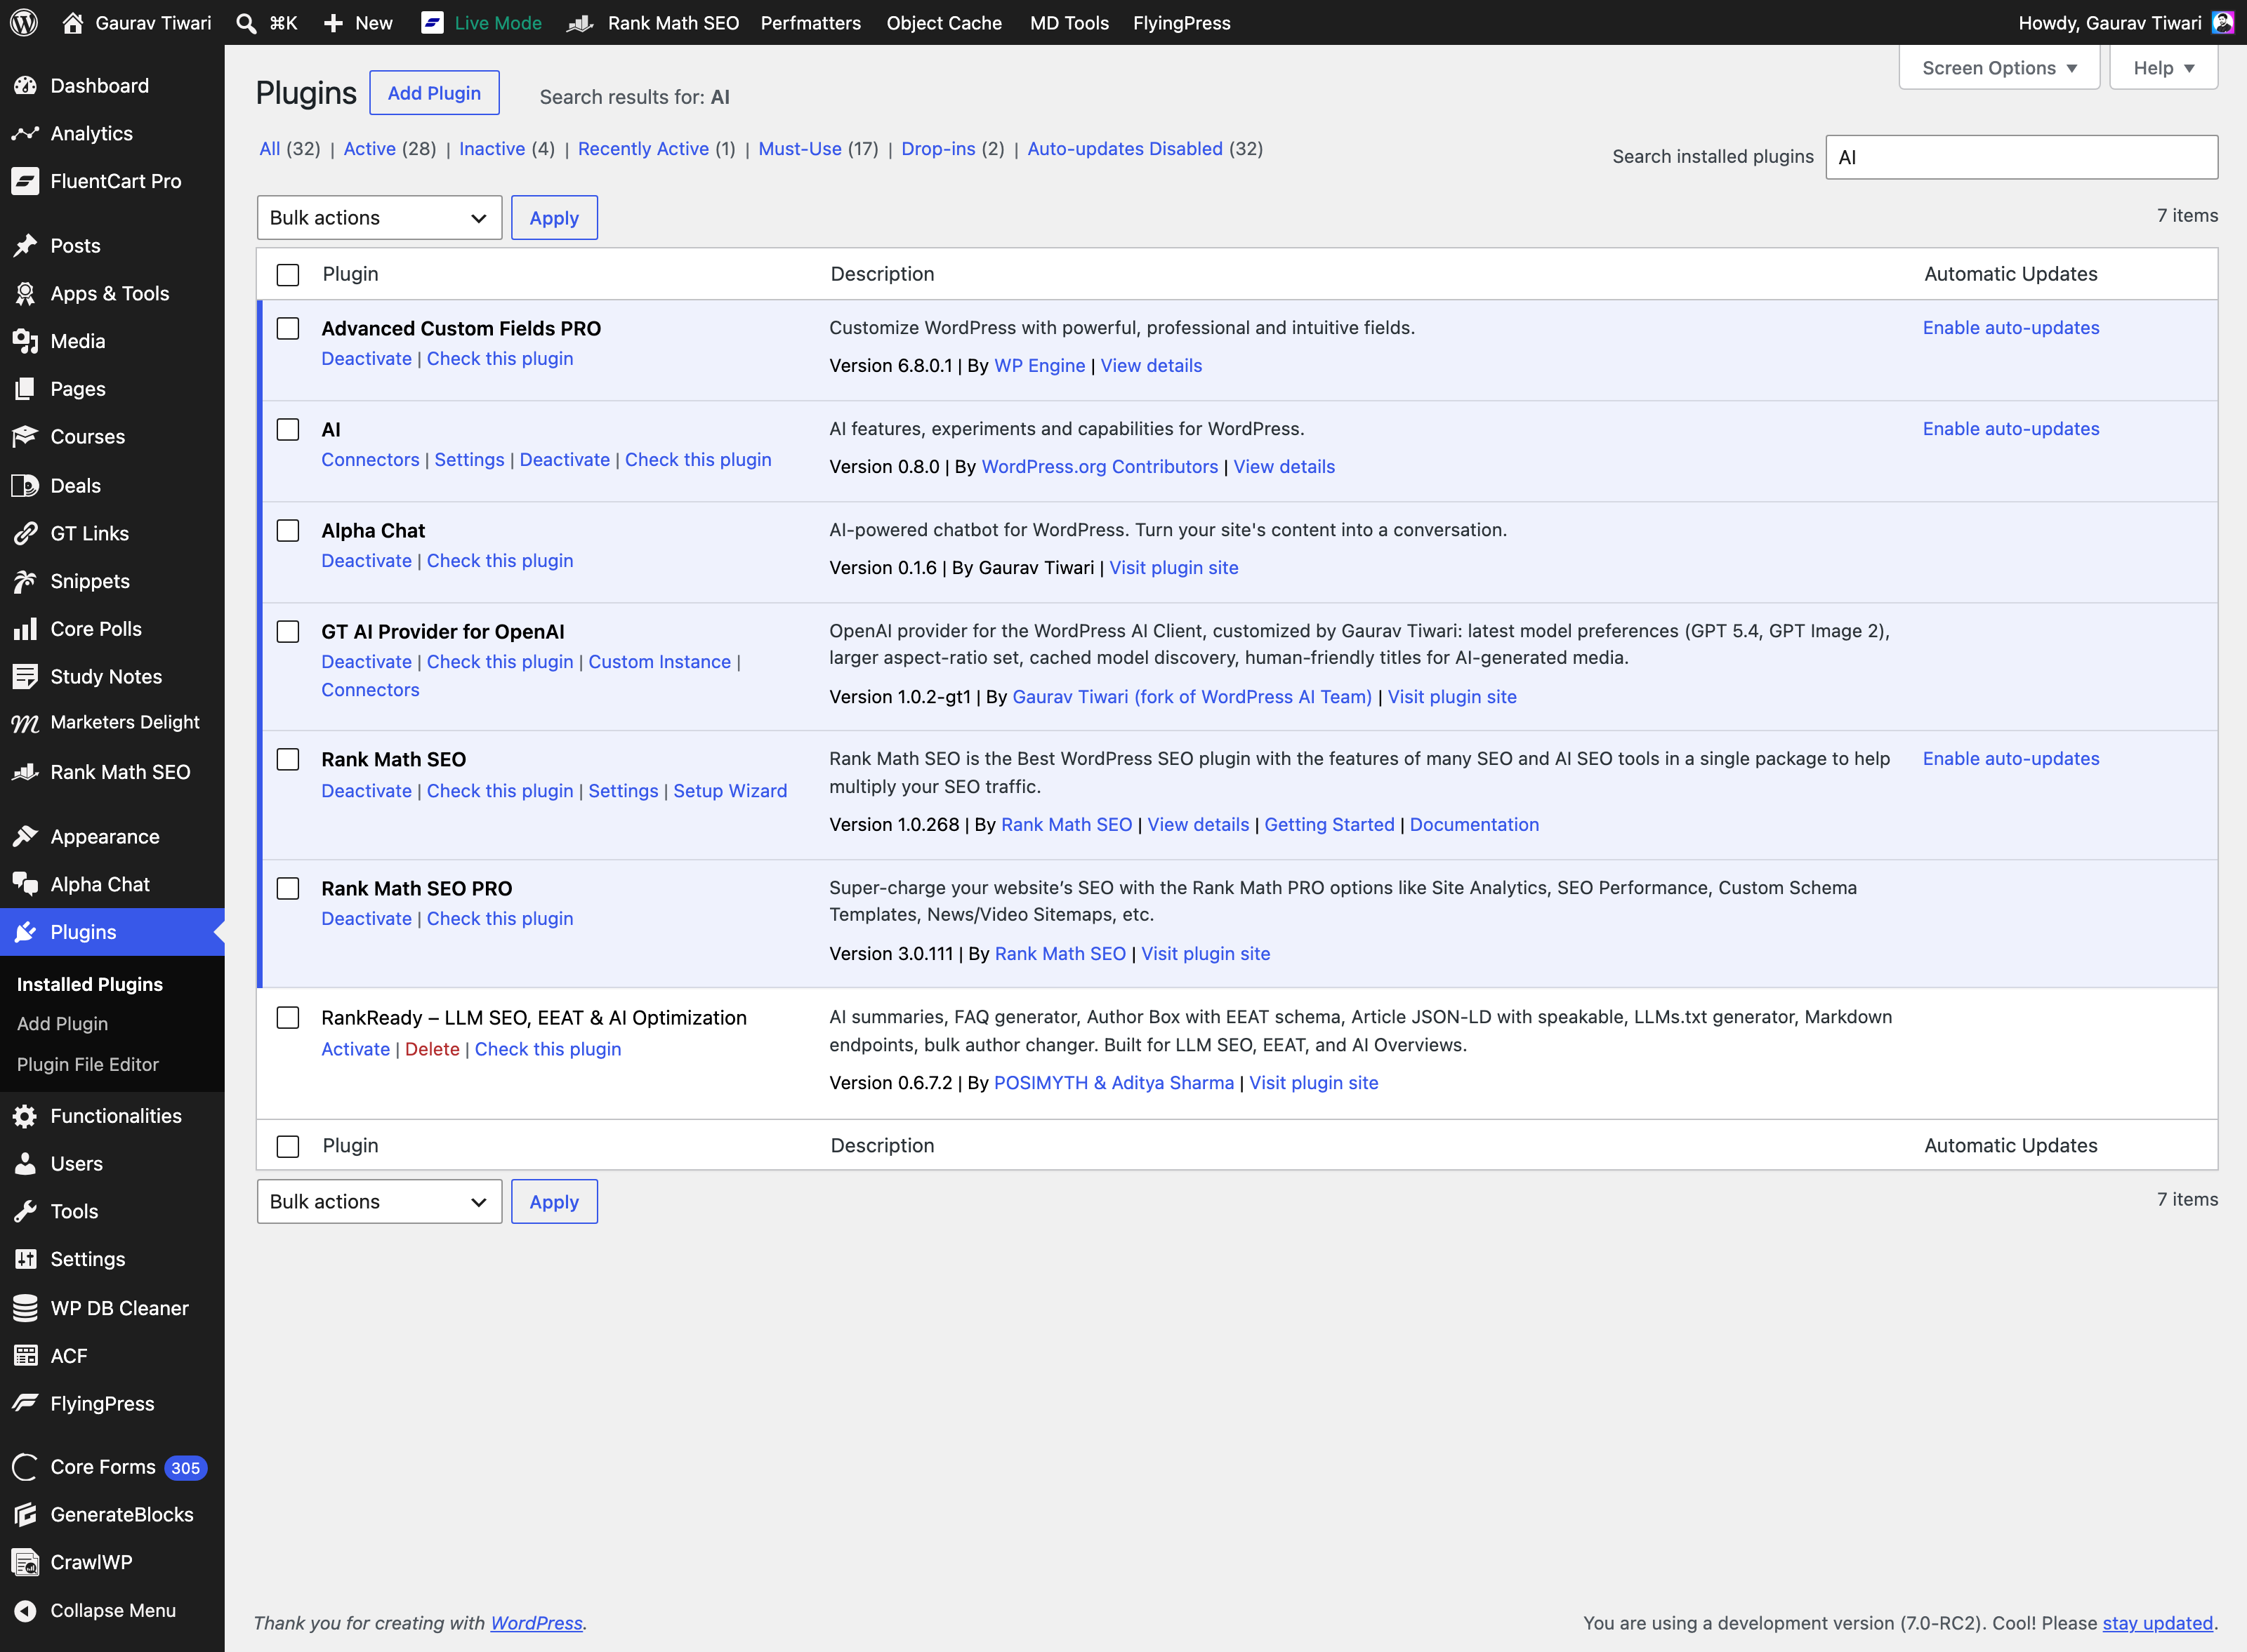Image resolution: width=2247 pixels, height=1652 pixels.
Task: Open FluentCart Pro sidebar icon
Action: coord(25,181)
